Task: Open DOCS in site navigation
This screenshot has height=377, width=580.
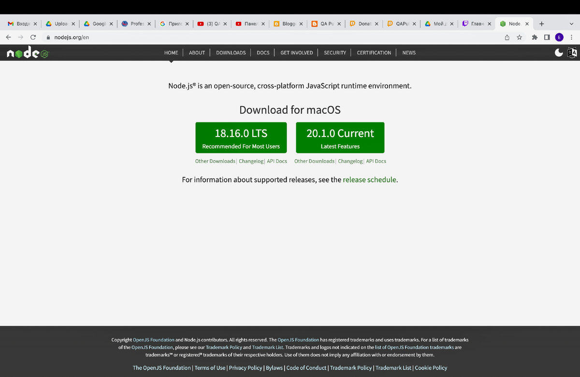Action: pyautogui.click(x=263, y=53)
